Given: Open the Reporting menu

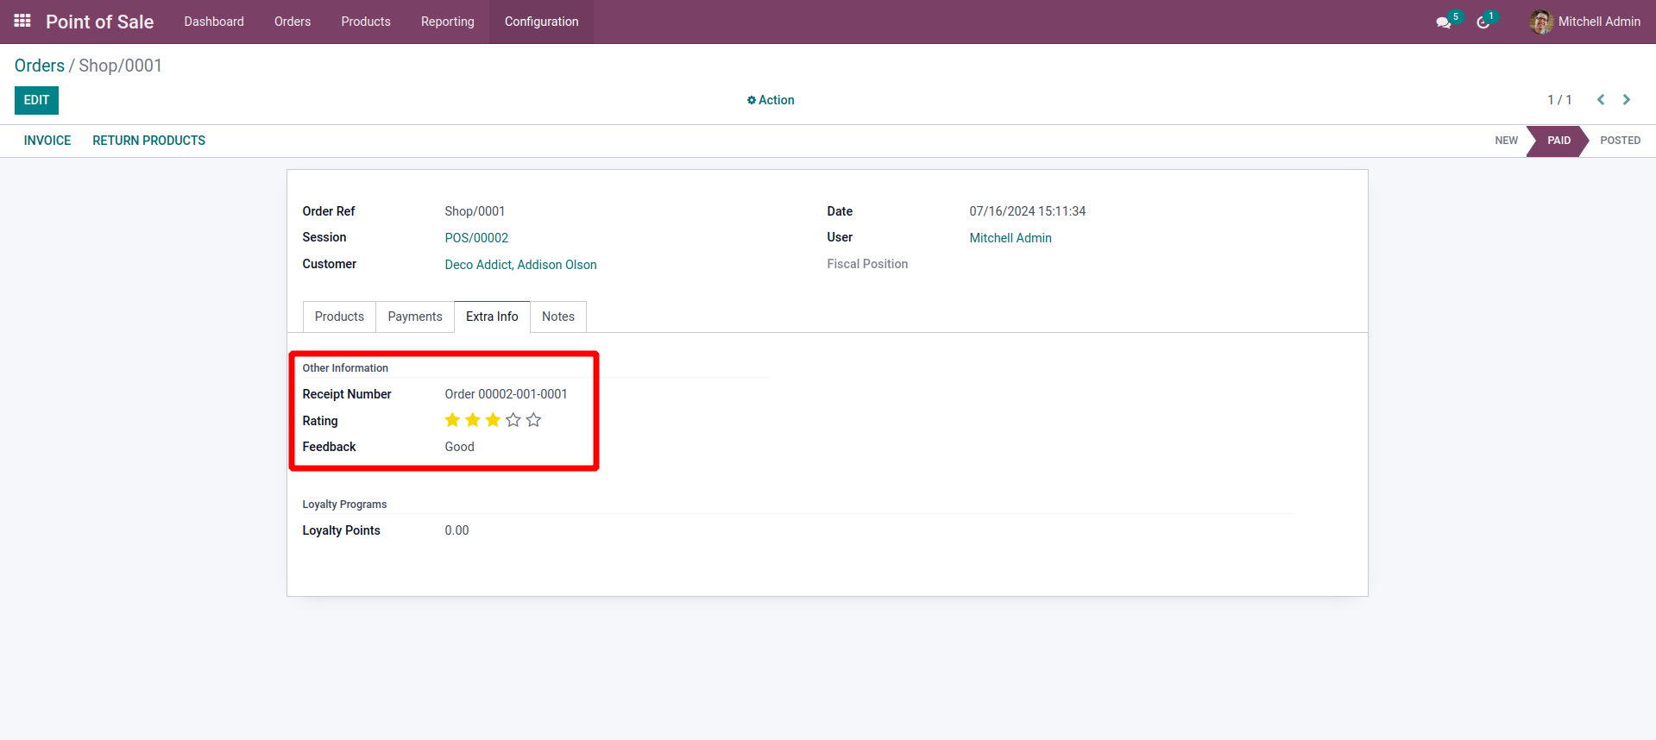Looking at the screenshot, I should [x=448, y=22].
